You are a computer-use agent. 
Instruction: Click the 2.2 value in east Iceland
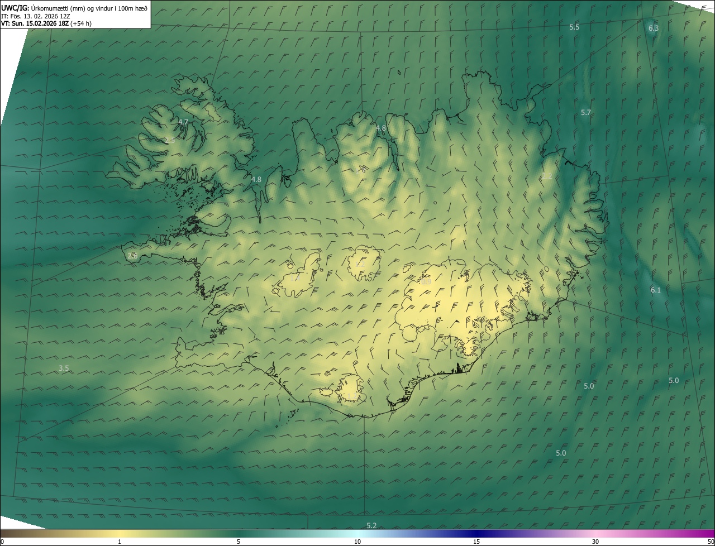[547, 176]
